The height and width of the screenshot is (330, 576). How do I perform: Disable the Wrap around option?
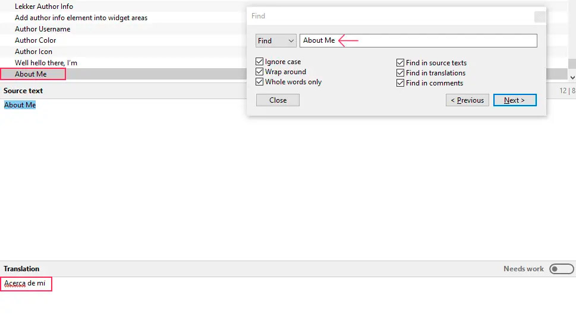coord(260,72)
